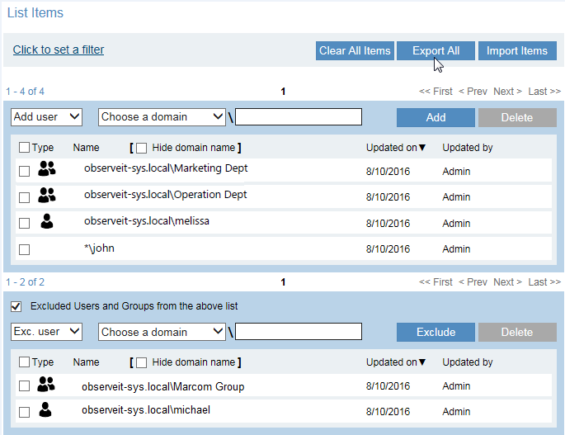This screenshot has height=435, width=565.
Task: Click the group icon for Marcom Group
Action: [46, 384]
